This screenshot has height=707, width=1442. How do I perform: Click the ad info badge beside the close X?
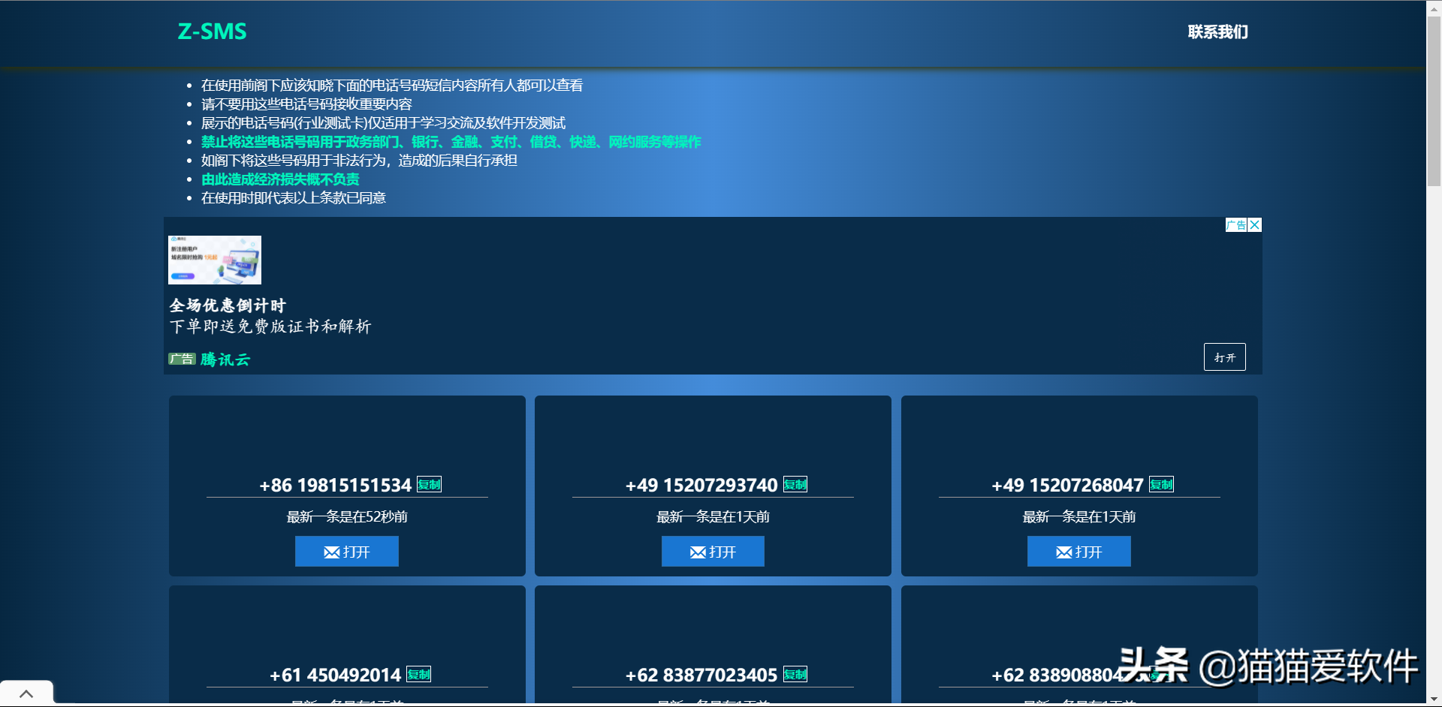point(1236,225)
